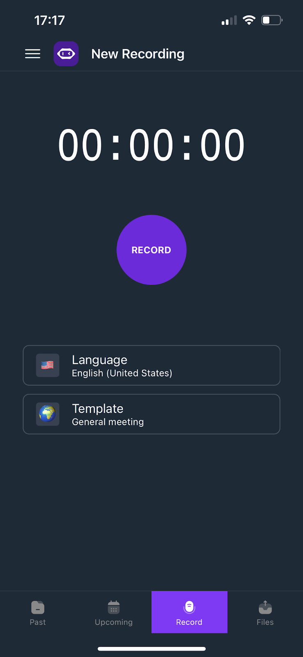Switch to the Upcoming tab
Image resolution: width=303 pixels, height=657 pixels.
(114, 613)
